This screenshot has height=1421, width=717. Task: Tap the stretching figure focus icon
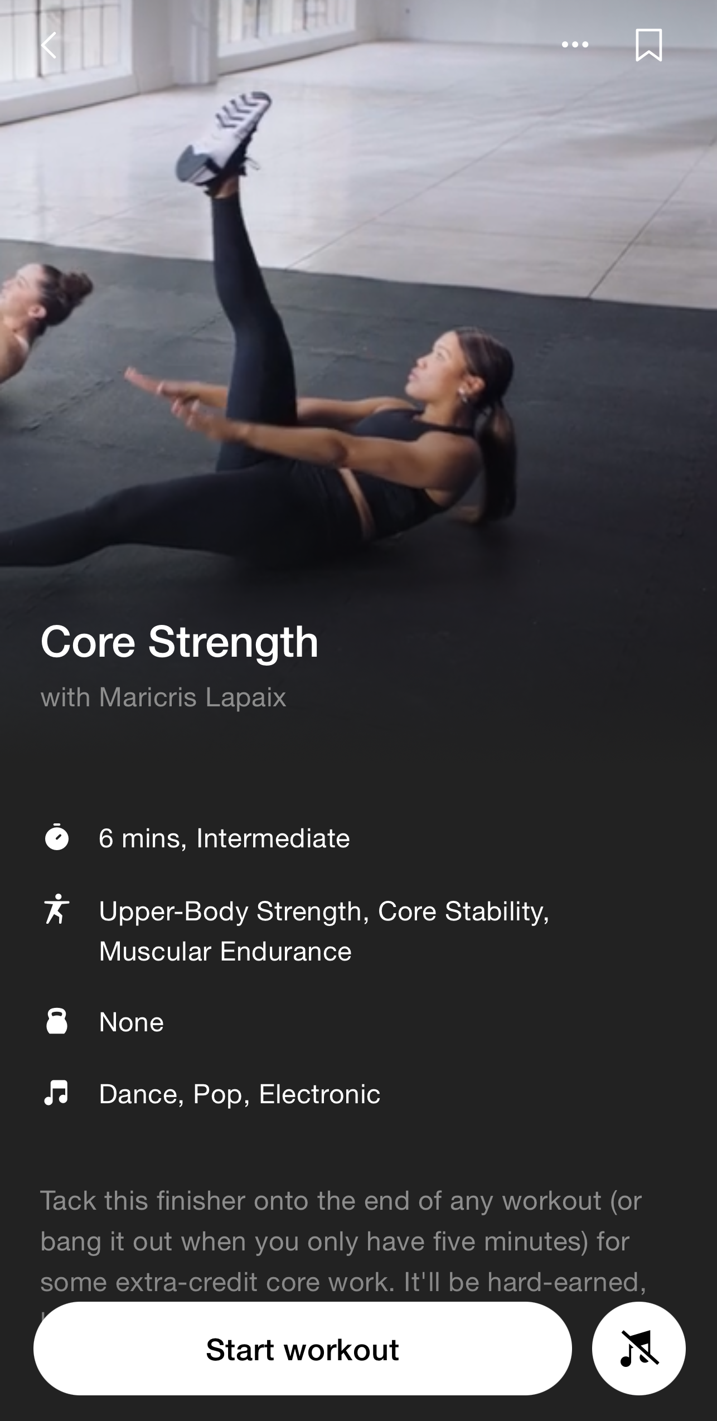[56, 909]
